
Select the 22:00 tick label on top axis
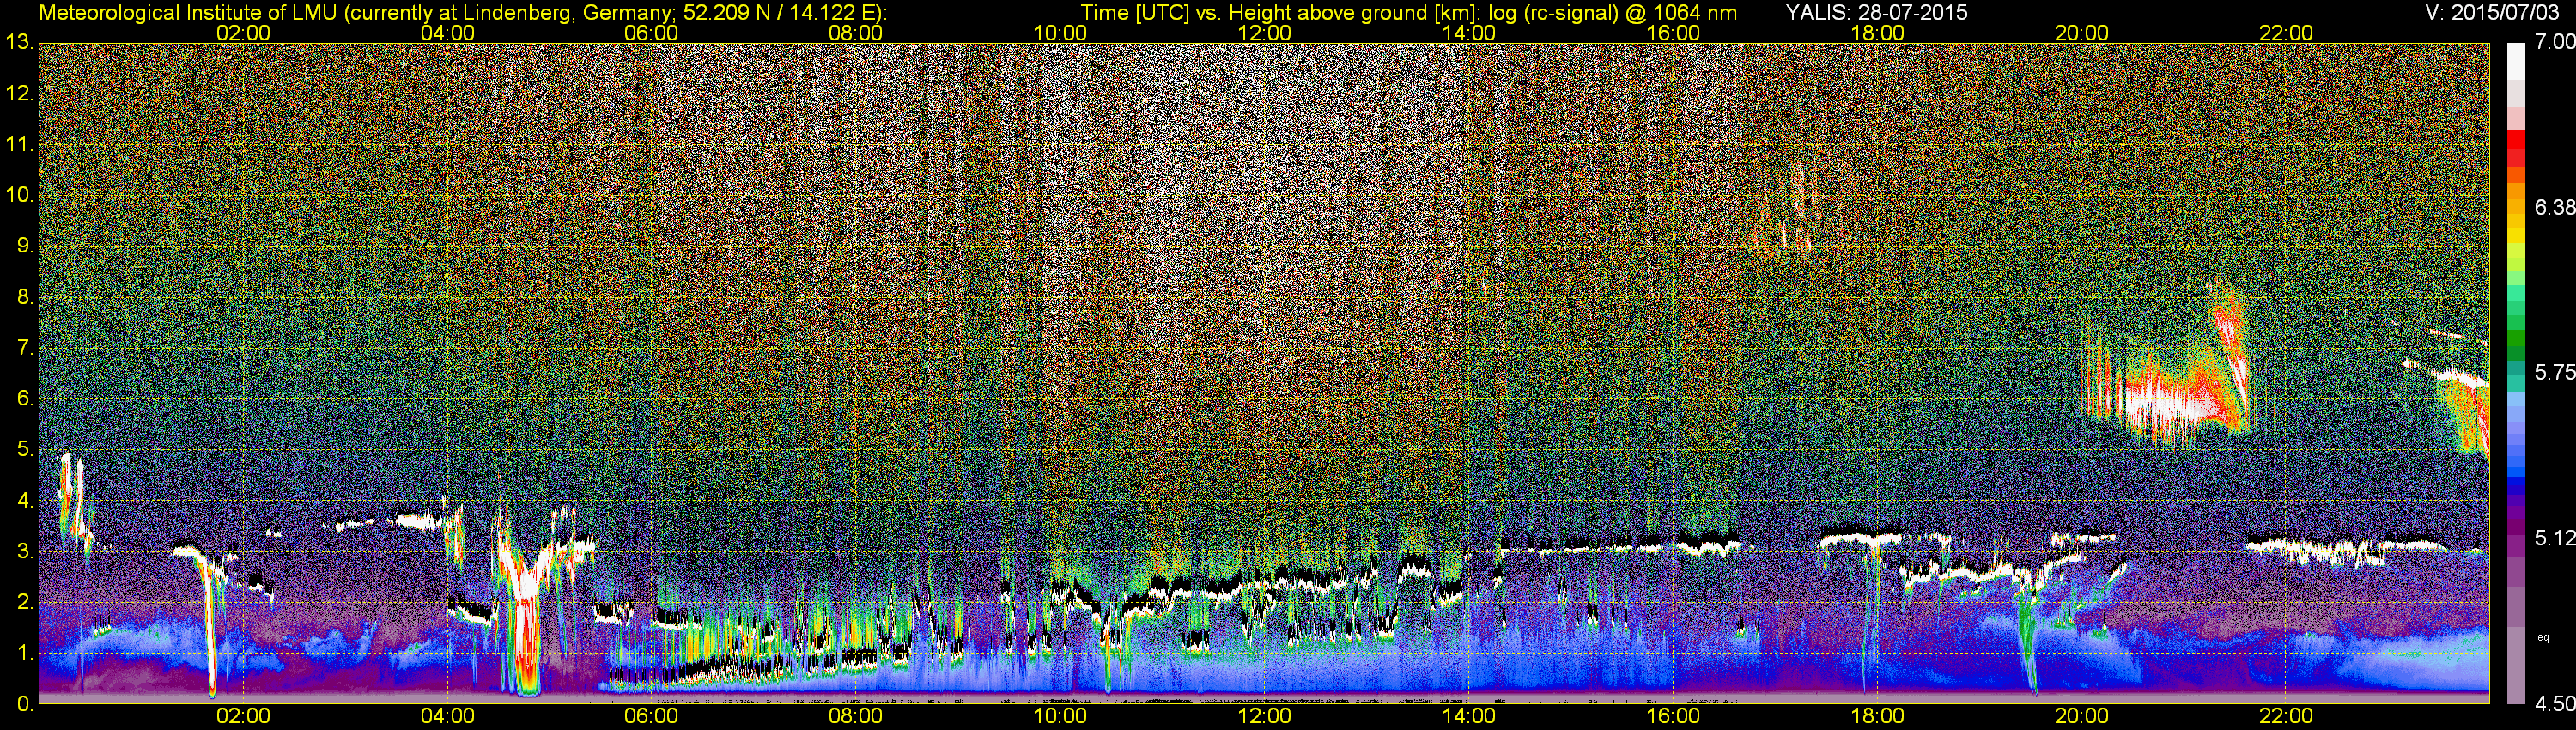[2286, 33]
